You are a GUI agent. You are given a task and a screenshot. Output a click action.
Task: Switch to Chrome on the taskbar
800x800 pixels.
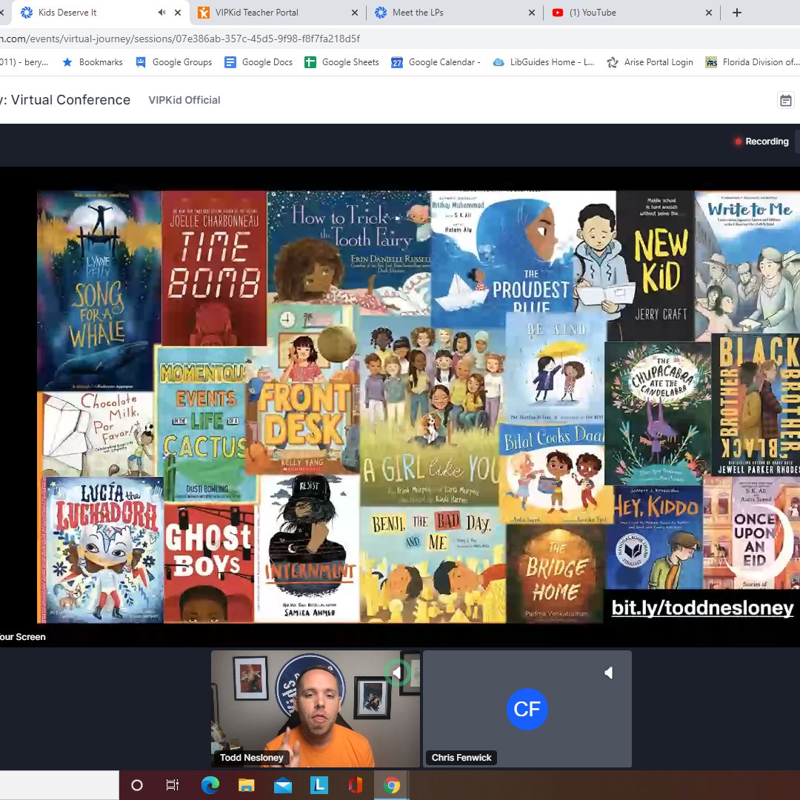(x=392, y=785)
